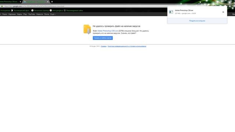This screenshot has height=132, width=235.
Task: Click the home icon in browser toolbar
Action: (230, 6)
